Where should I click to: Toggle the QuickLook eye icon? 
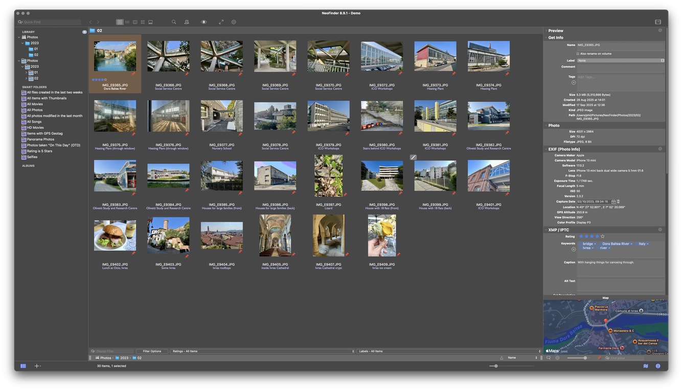204,22
